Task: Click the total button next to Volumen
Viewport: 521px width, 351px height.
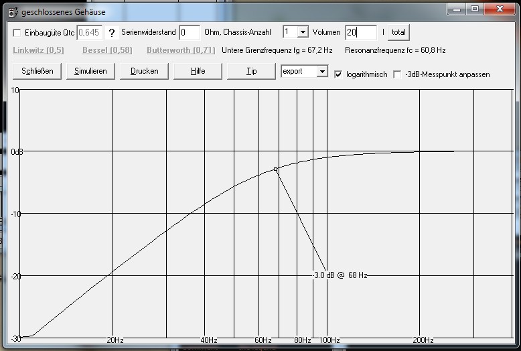Action: pos(398,32)
